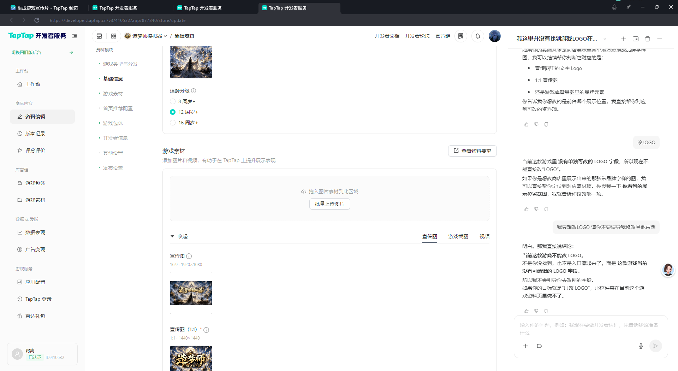Open the floating assistant avatar
The image size is (678, 371).
pyautogui.click(x=668, y=270)
